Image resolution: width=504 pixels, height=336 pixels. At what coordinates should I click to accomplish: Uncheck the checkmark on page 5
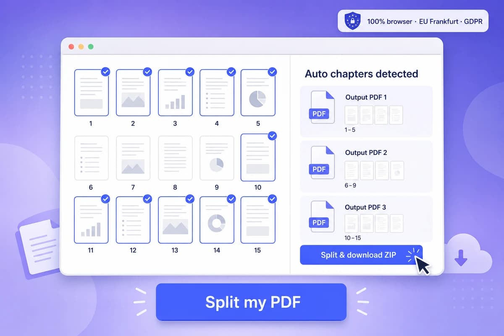(272, 72)
